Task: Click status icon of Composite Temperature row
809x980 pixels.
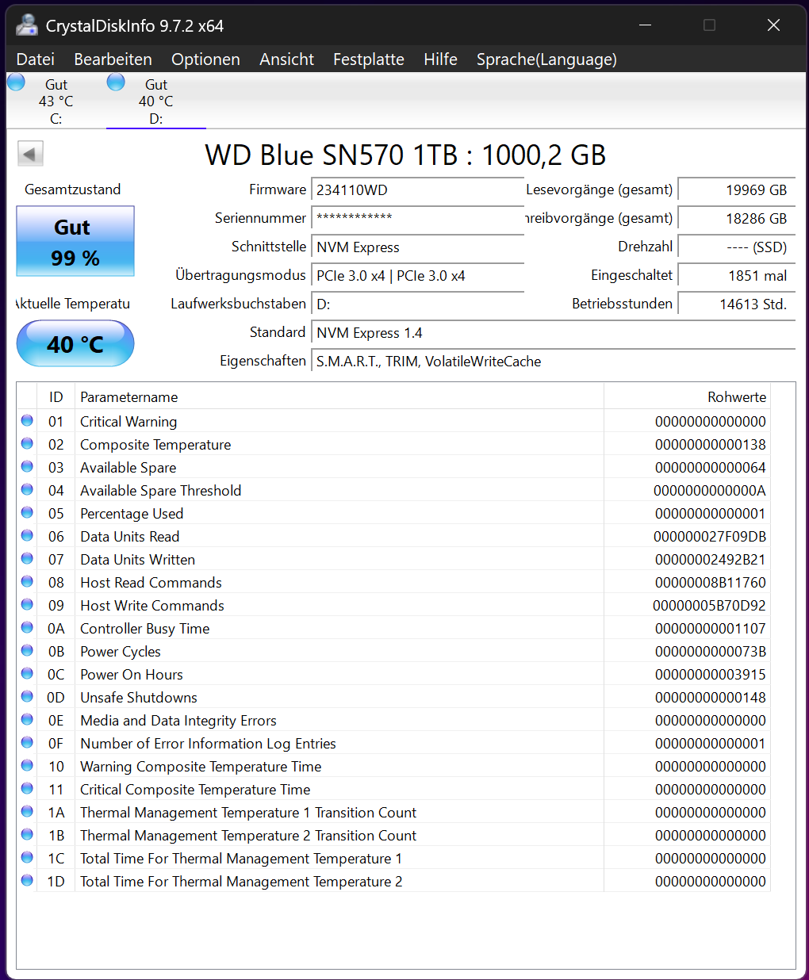Action: click(x=27, y=443)
